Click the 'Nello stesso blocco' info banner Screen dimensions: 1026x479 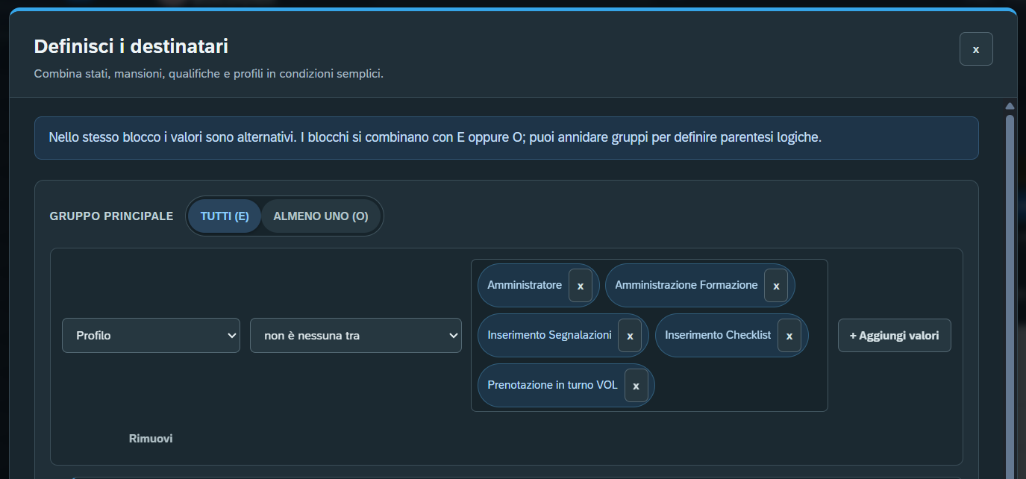point(507,138)
